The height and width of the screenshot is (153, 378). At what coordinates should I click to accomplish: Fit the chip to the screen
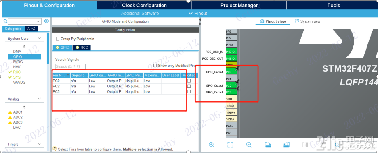(231, 145)
